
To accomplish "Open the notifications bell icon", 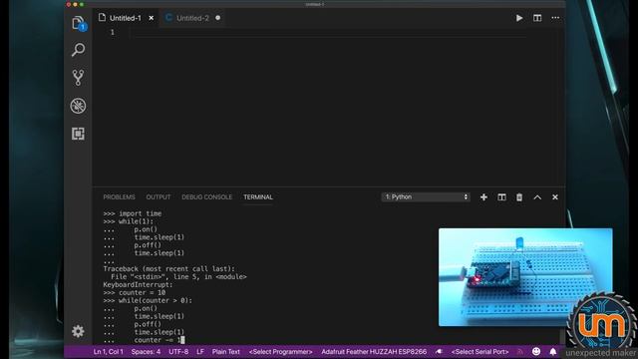I will click(x=553, y=351).
